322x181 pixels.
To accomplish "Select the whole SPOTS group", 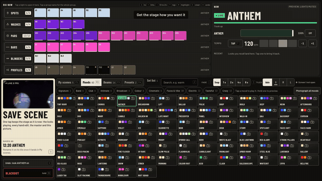I will [18, 13].
